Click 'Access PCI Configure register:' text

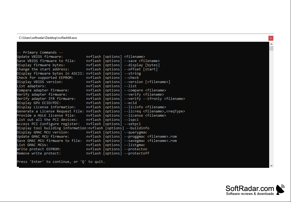click(x=48, y=124)
